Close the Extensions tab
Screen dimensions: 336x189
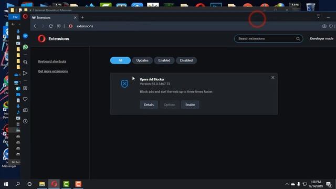coord(75,17)
